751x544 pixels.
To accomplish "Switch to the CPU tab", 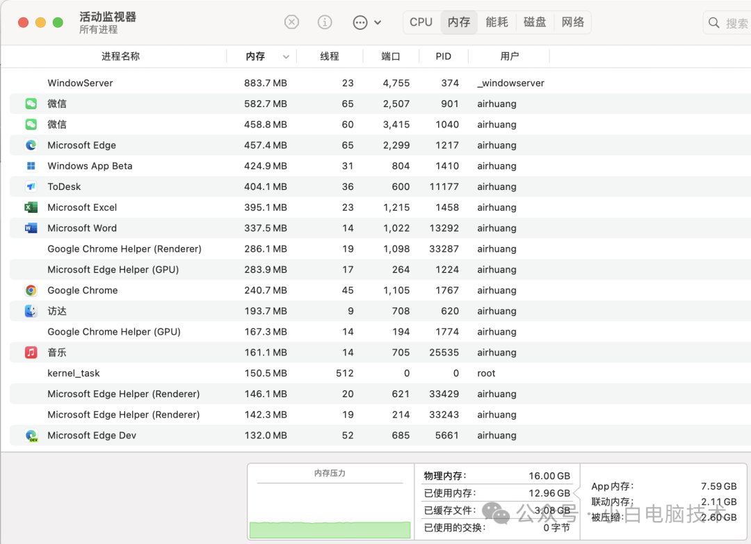I will [x=421, y=22].
